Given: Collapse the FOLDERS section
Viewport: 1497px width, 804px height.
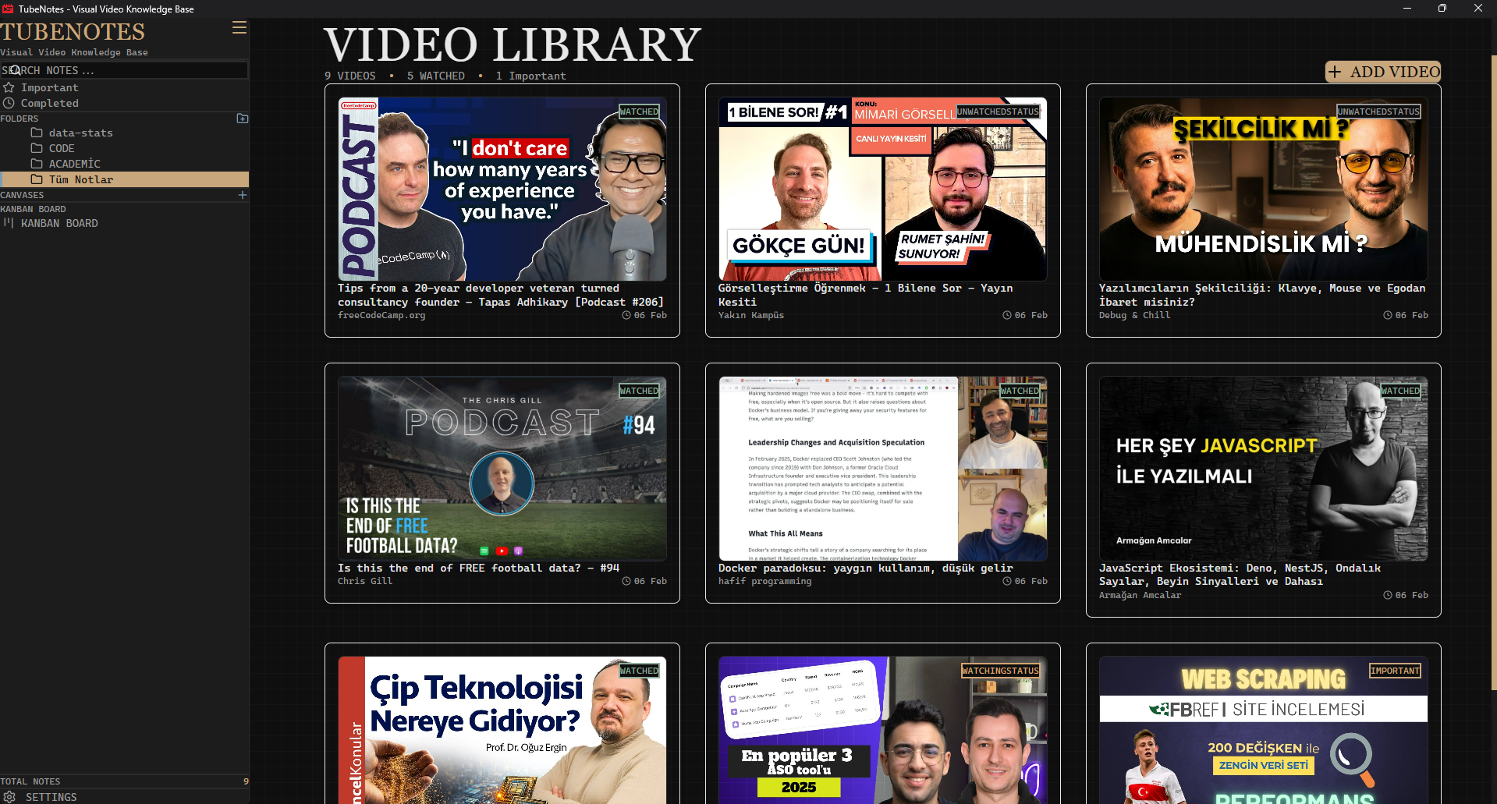Looking at the screenshot, I should 20,119.
